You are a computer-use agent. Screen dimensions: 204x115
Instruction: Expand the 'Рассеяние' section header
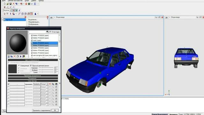33,78
